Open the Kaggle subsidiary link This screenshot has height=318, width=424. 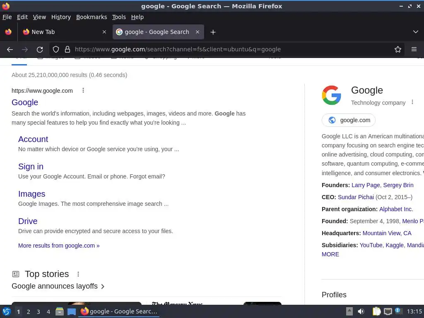click(395, 245)
